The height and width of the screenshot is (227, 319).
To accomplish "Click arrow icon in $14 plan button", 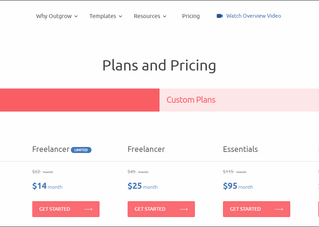I will tap(88, 209).
